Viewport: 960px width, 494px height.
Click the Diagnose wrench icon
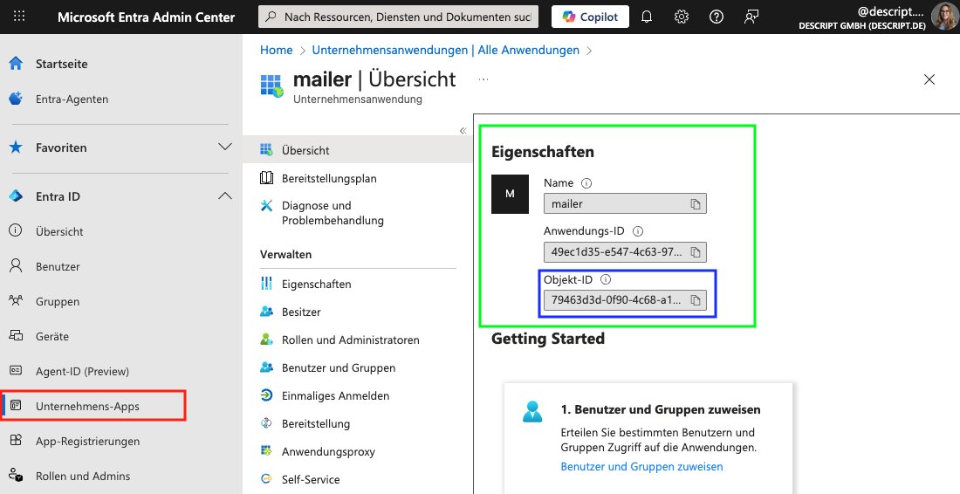pyautogui.click(x=266, y=206)
